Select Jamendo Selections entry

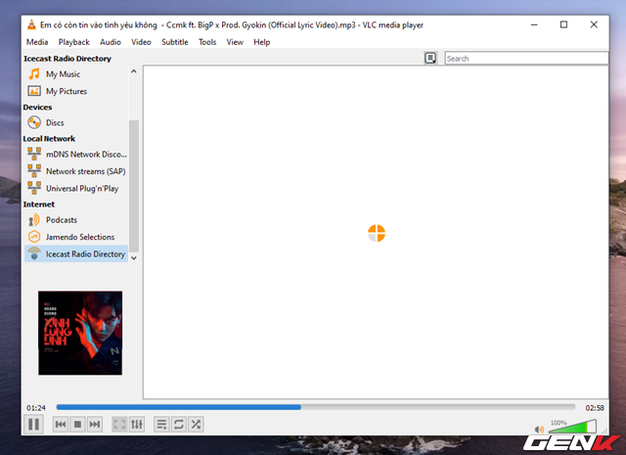(76, 237)
